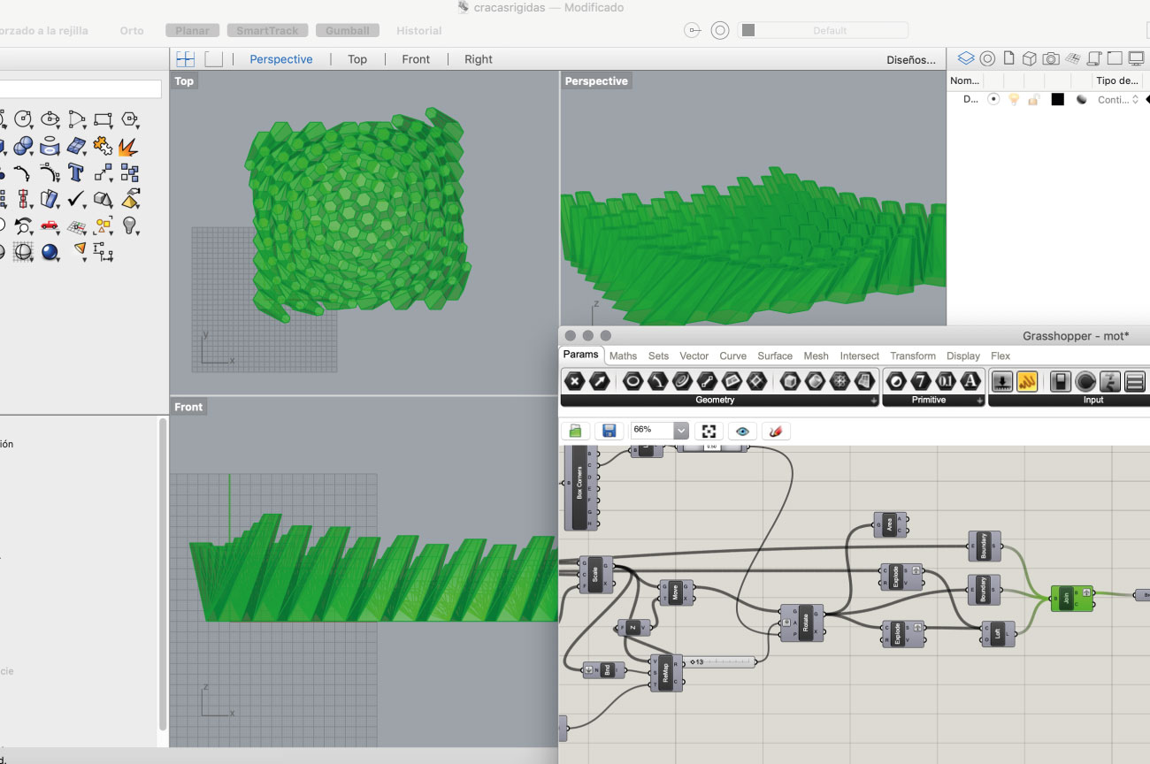The width and height of the screenshot is (1150, 764).
Task: Click the red car icon
Action: click(50, 225)
